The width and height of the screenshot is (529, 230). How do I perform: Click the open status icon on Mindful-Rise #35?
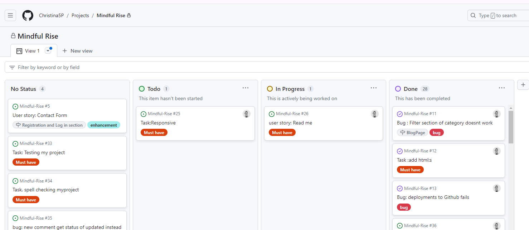coord(15,218)
